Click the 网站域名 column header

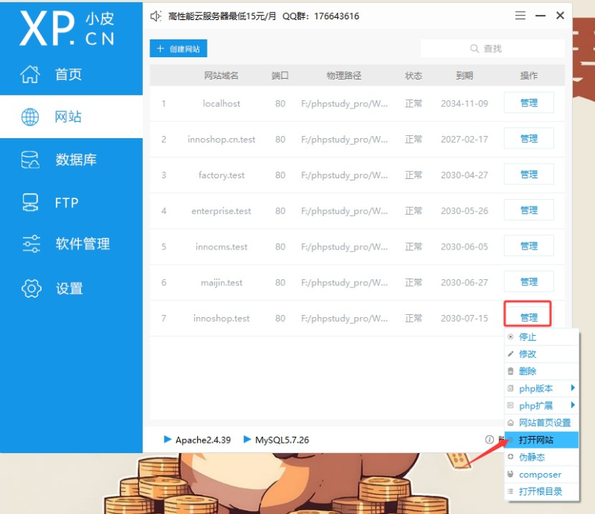(x=221, y=76)
